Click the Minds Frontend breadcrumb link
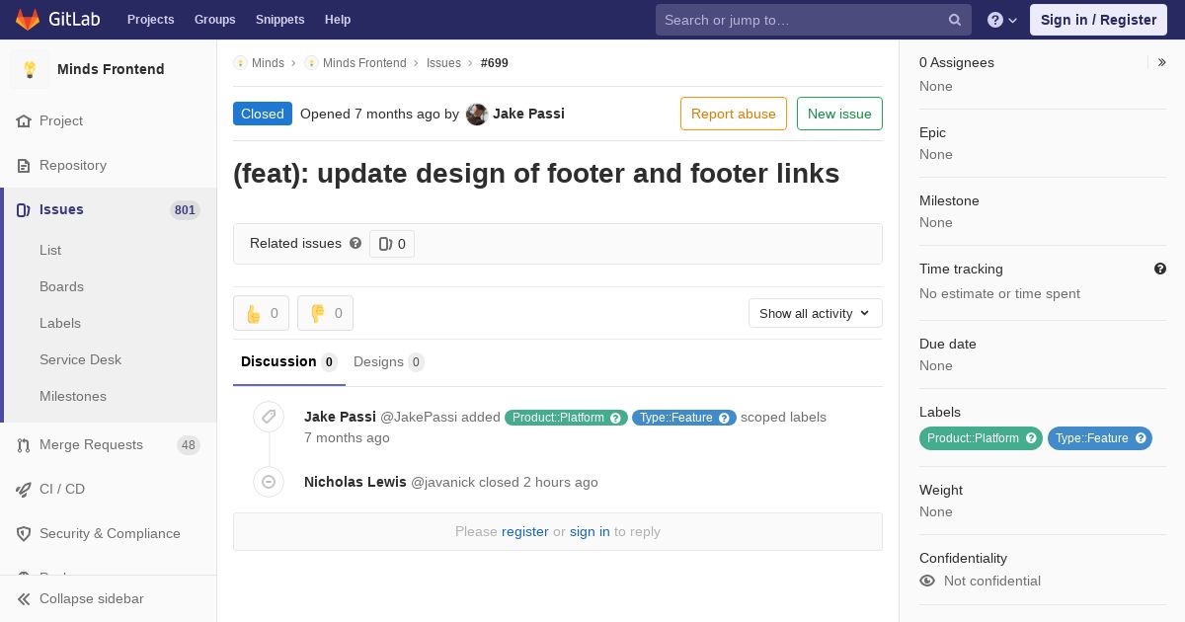The height and width of the screenshot is (622, 1185). [x=364, y=63]
